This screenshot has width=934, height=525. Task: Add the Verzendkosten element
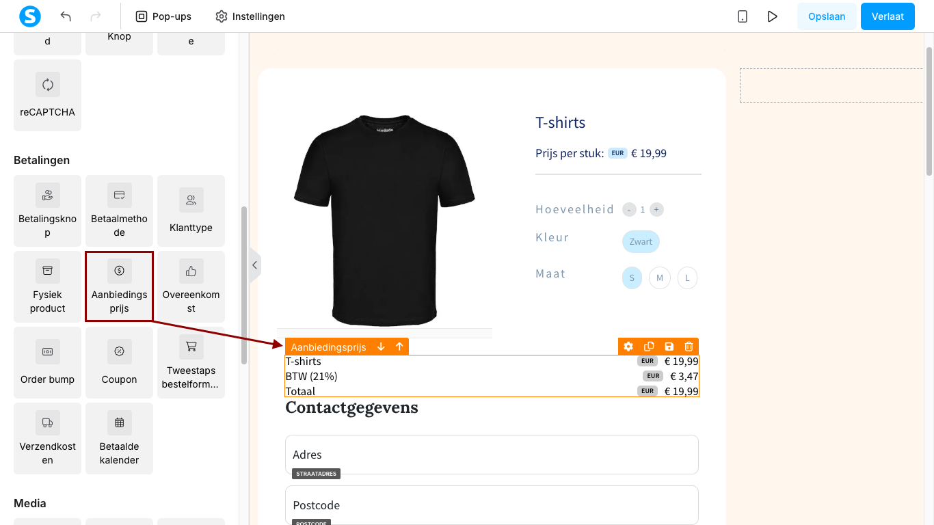pos(47,438)
